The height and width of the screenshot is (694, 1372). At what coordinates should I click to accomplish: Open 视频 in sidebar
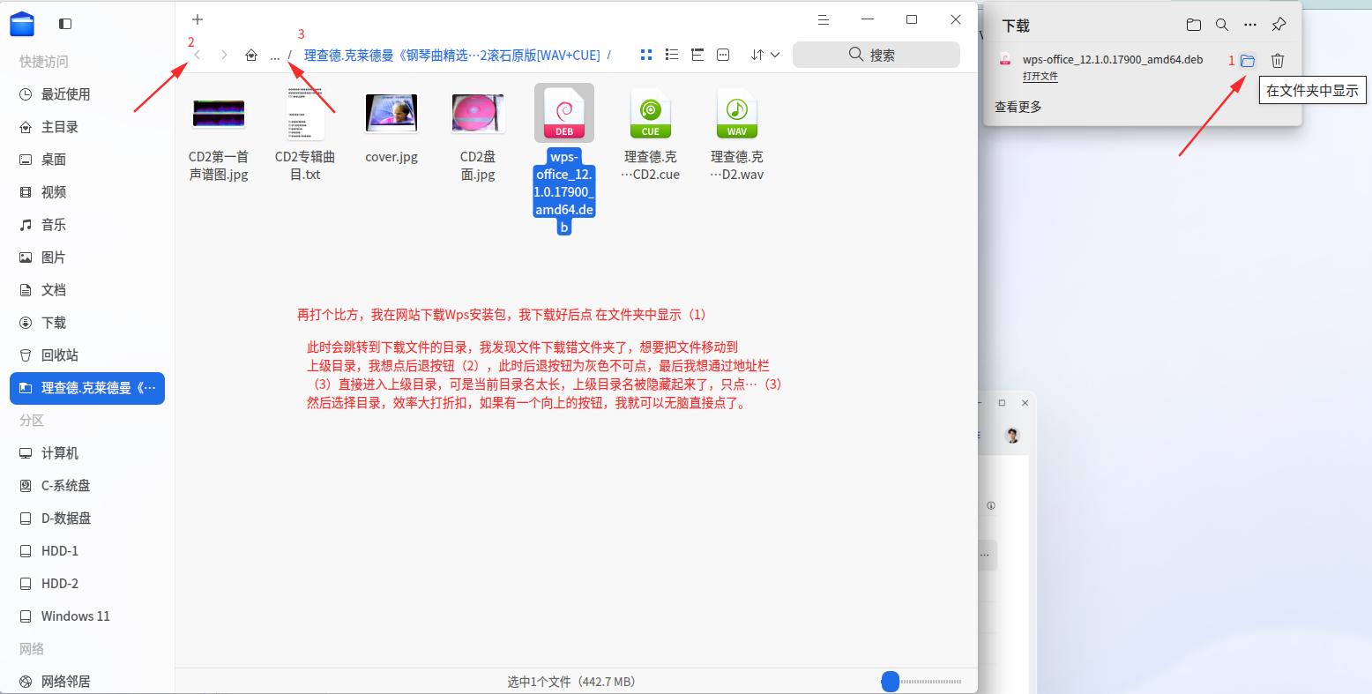click(87, 192)
